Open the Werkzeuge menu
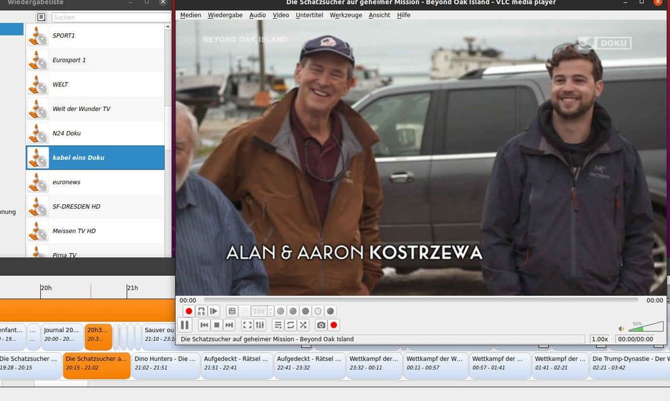The height and width of the screenshot is (401, 670). pyautogui.click(x=345, y=15)
